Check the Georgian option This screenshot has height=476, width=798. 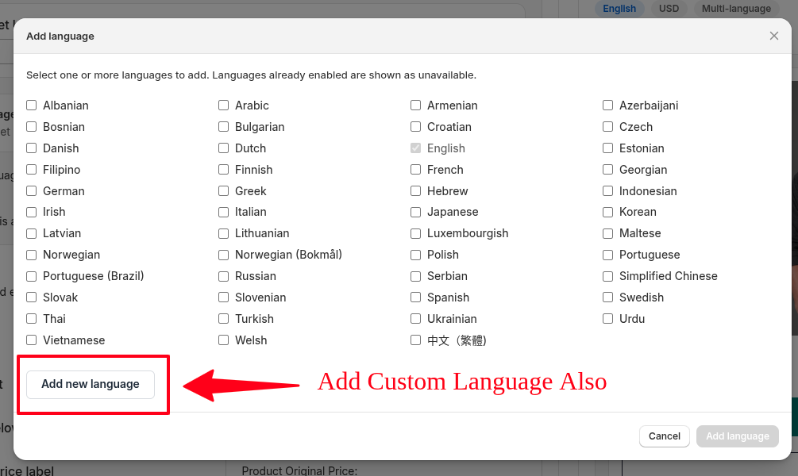pos(607,169)
